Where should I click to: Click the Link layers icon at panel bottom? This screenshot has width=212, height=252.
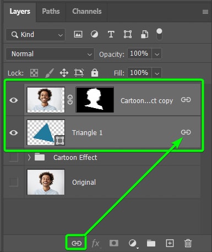77,243
